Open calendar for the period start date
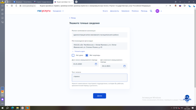This screenshot has height=110, width=196. (x=96, y=64)
